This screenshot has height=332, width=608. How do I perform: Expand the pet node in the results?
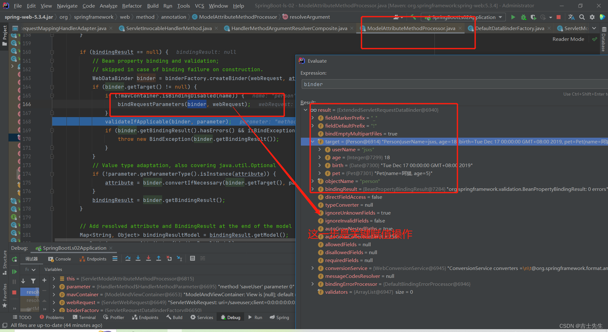click(x=320, y=173)
